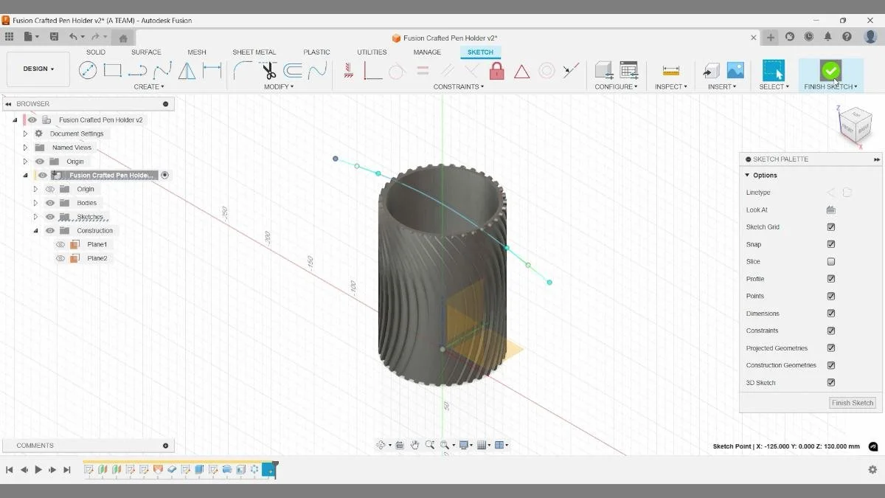
Task: Click the Fit zoom icon
Action: (444, 445)
